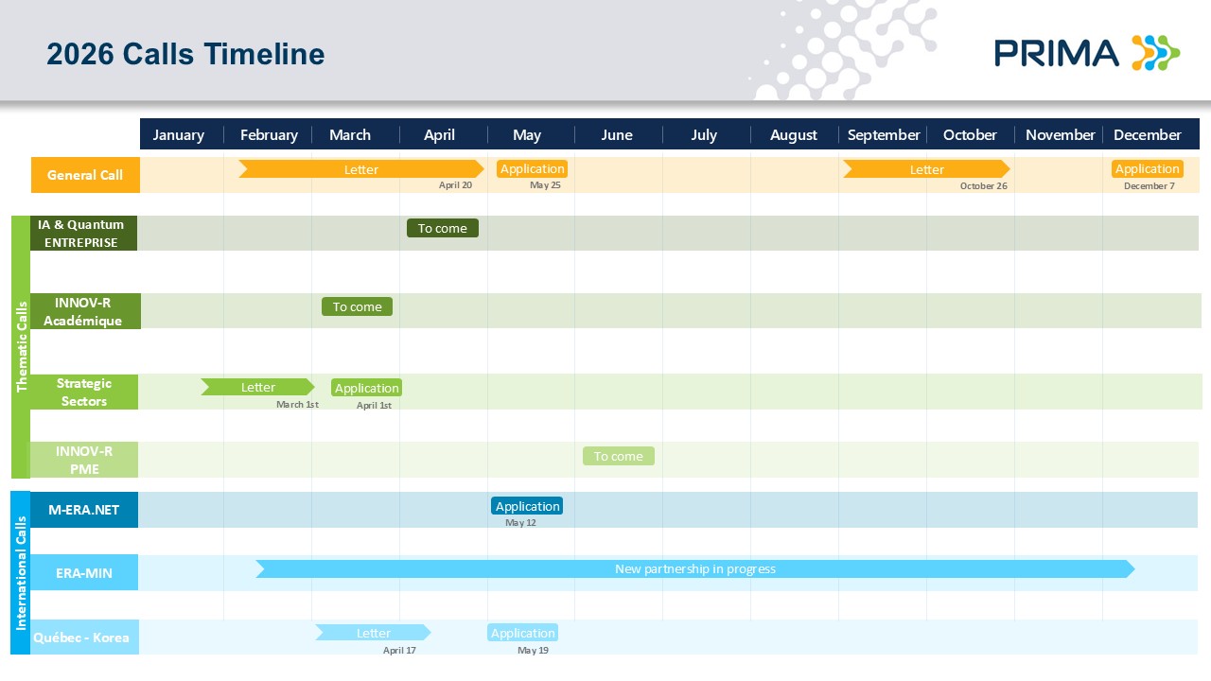The height and width of the screenshot is (681, 1211).
Task: Click General Call Letter arrow ending October 26
Action: point(925,169)
